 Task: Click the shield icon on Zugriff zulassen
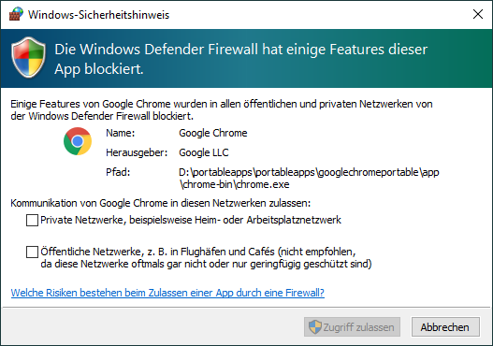coord(314,327)
